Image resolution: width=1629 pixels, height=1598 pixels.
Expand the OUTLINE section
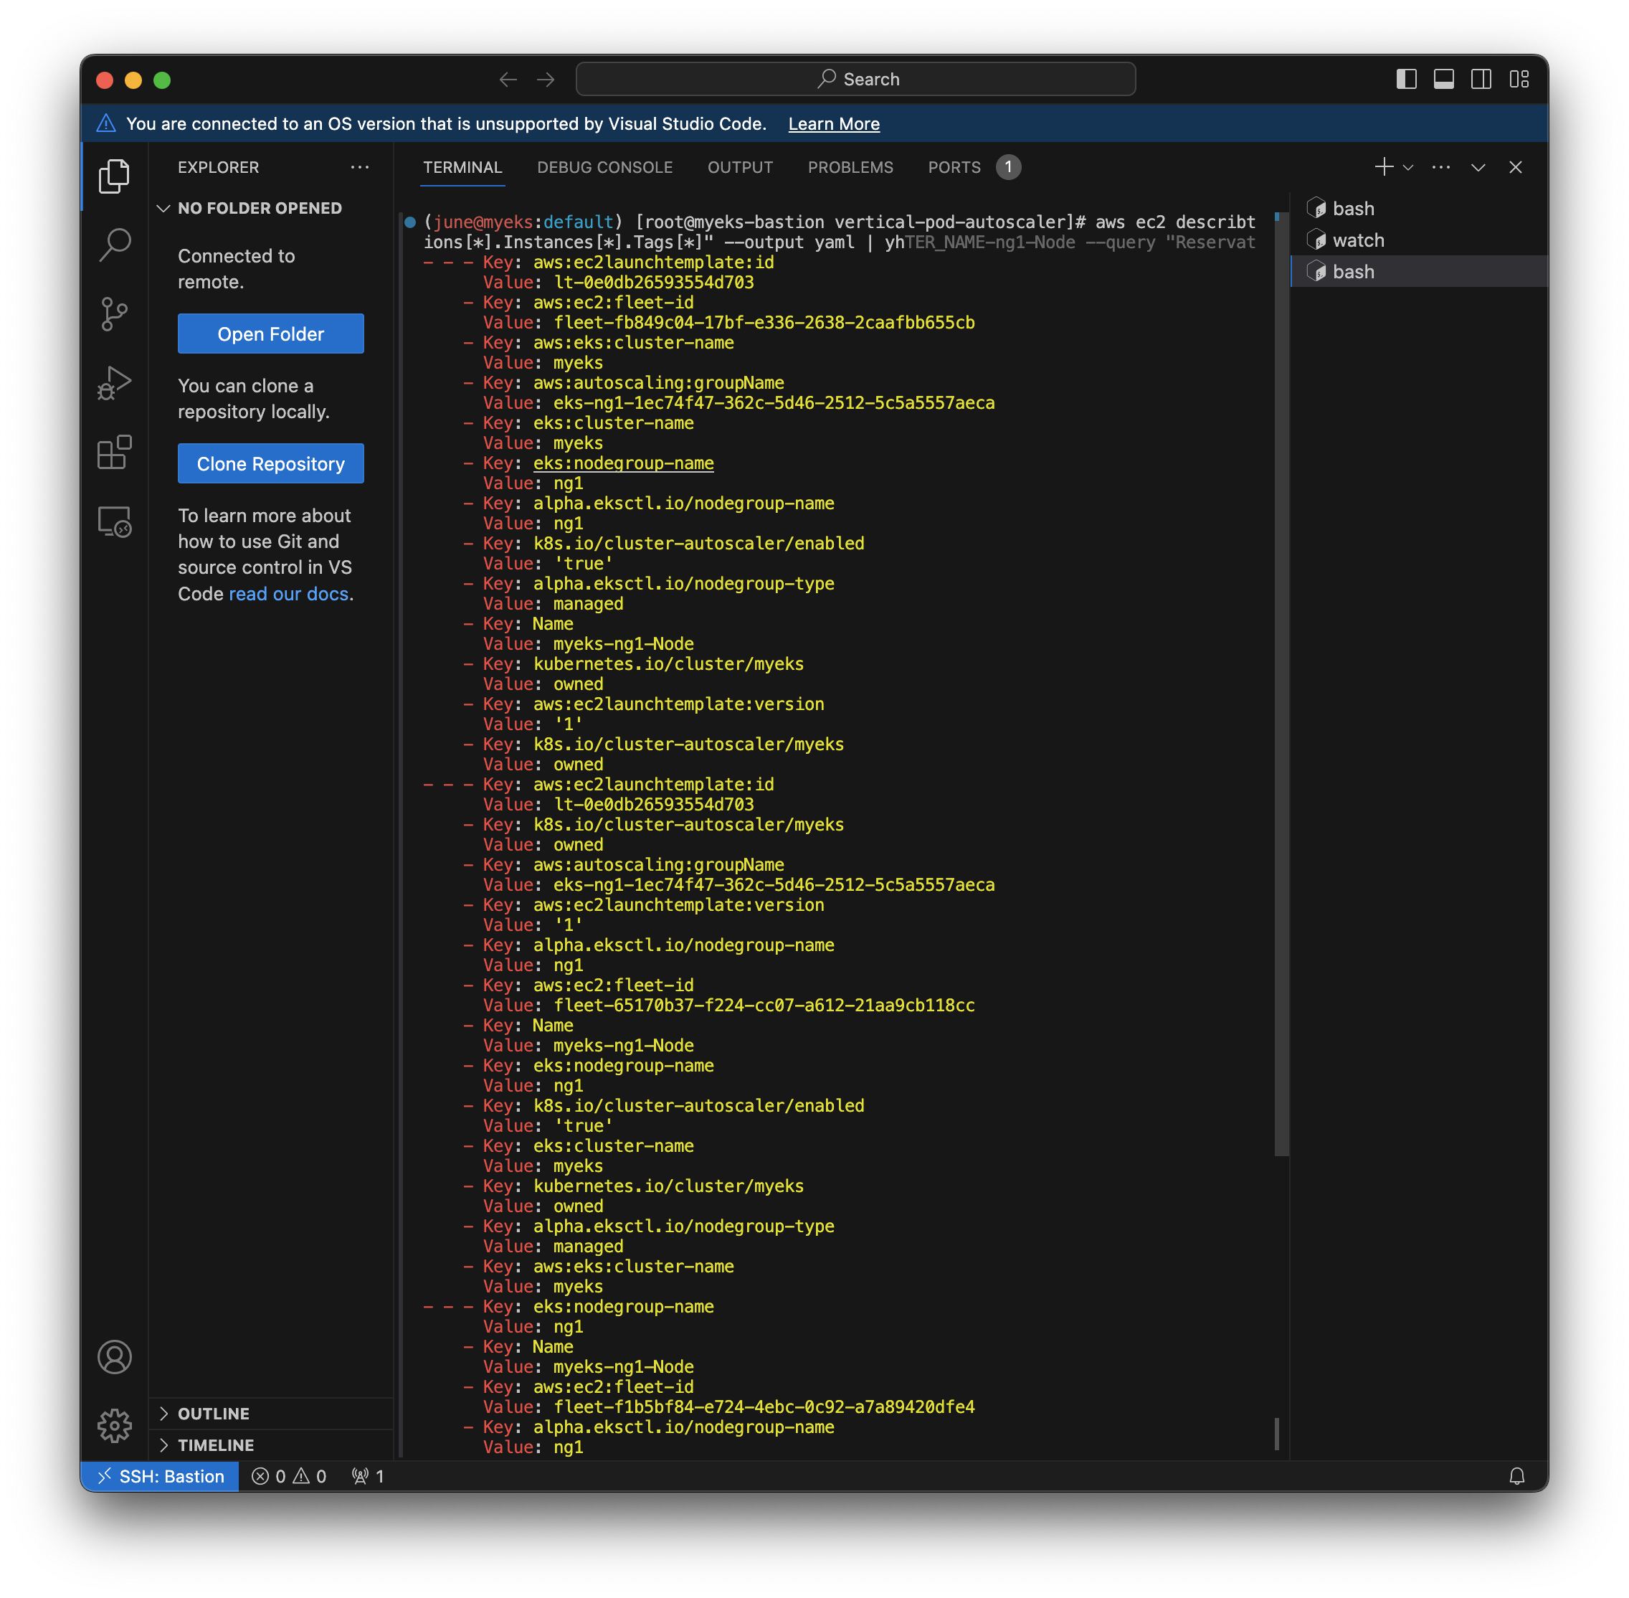click(214, 1414)
